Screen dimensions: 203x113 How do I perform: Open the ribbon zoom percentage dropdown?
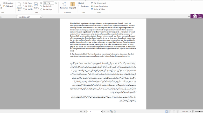point(53,3)
